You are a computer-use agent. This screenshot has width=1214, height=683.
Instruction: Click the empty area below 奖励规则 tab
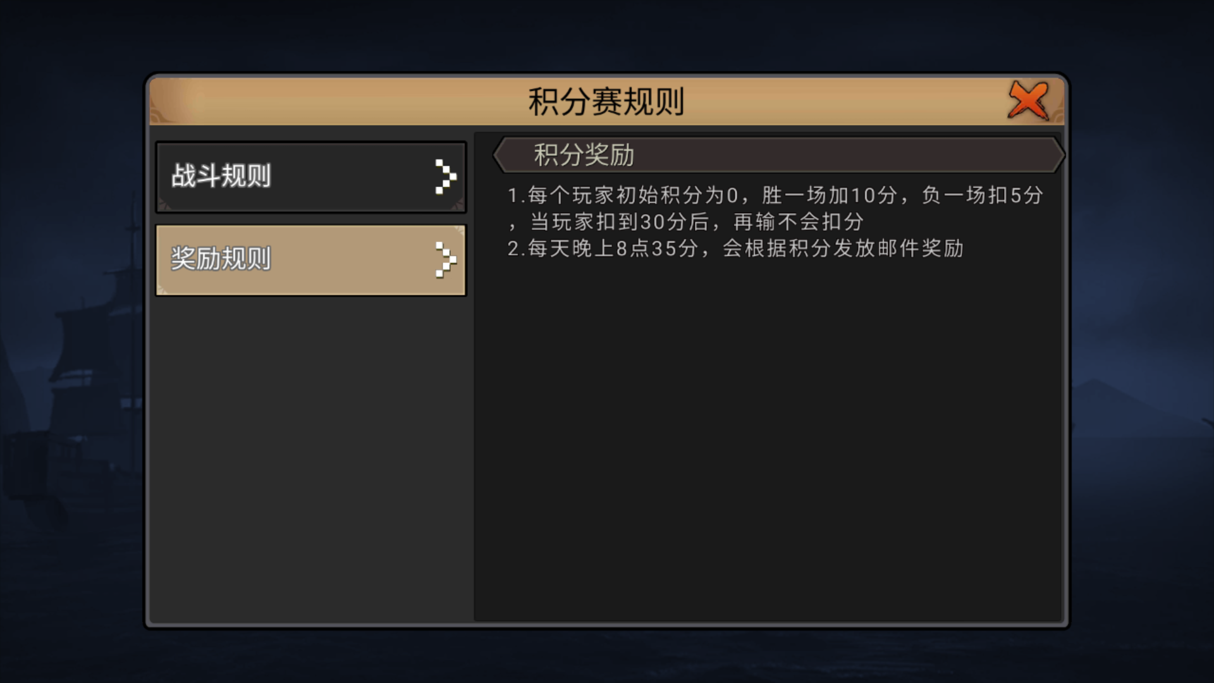310,458
